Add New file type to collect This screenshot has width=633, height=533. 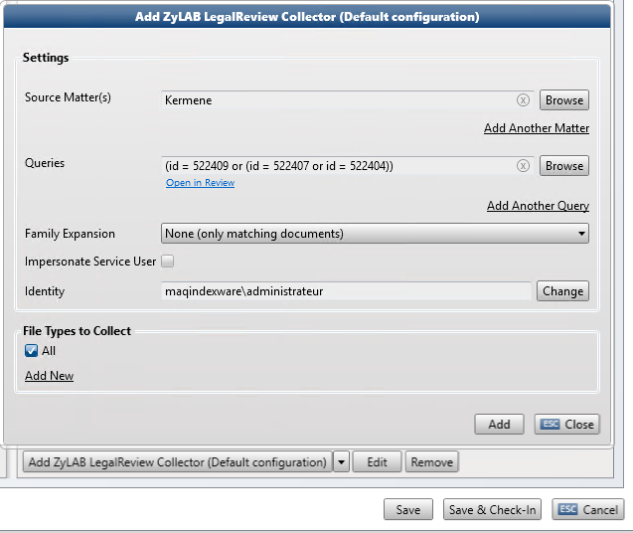point(49,376)
